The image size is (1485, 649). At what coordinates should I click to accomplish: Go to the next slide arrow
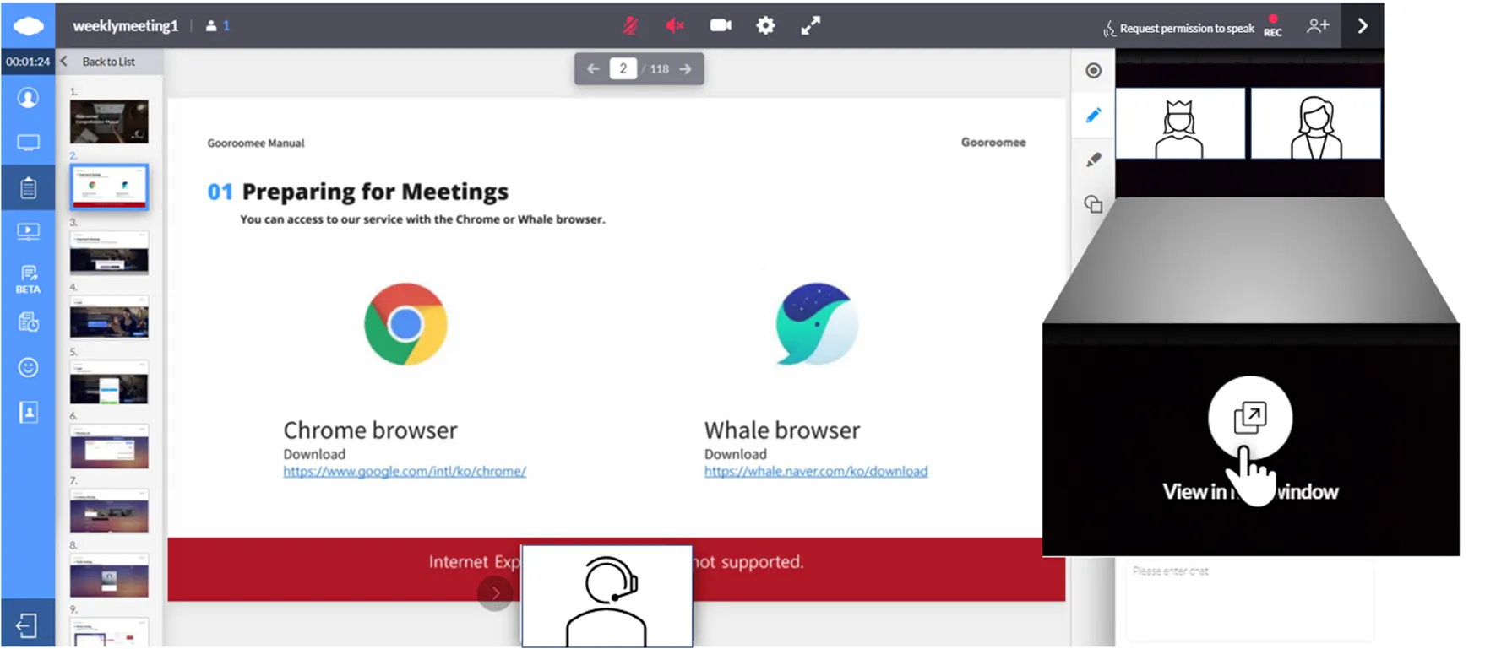[x=686, y=69]
